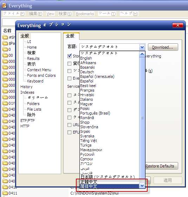Open the View menu
Screen dimensions: 188x197
click(x=50, y=14)
